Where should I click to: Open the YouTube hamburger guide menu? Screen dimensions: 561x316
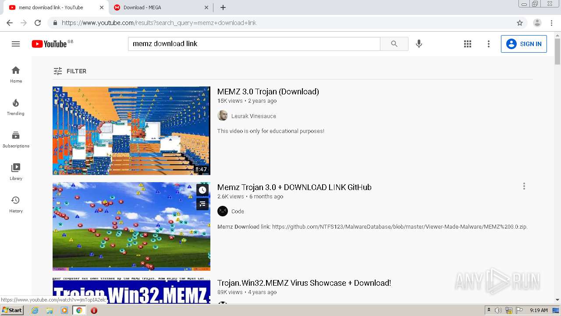tap(16, 44)
